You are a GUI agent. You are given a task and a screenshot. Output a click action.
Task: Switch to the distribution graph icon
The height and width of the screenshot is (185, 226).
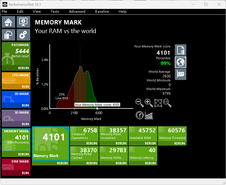click(x=149, y=115)
